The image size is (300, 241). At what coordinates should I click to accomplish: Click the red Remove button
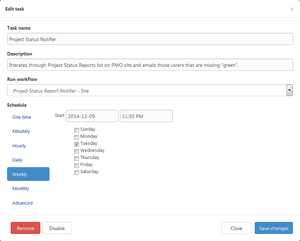click(25, 228)
